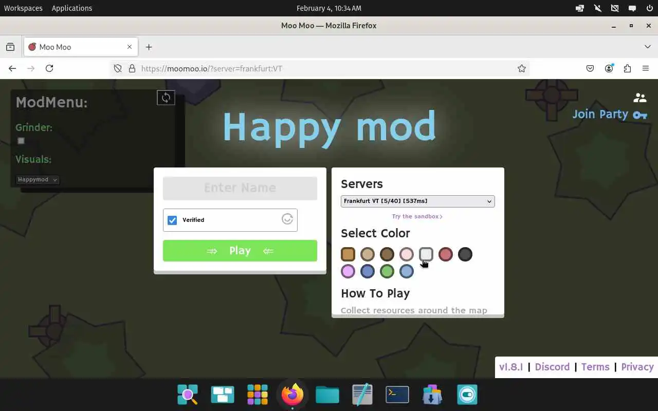This screenshot has height=411, width=658.
Task: Open the Extensions puzzle icon
Action: (627, 68)
